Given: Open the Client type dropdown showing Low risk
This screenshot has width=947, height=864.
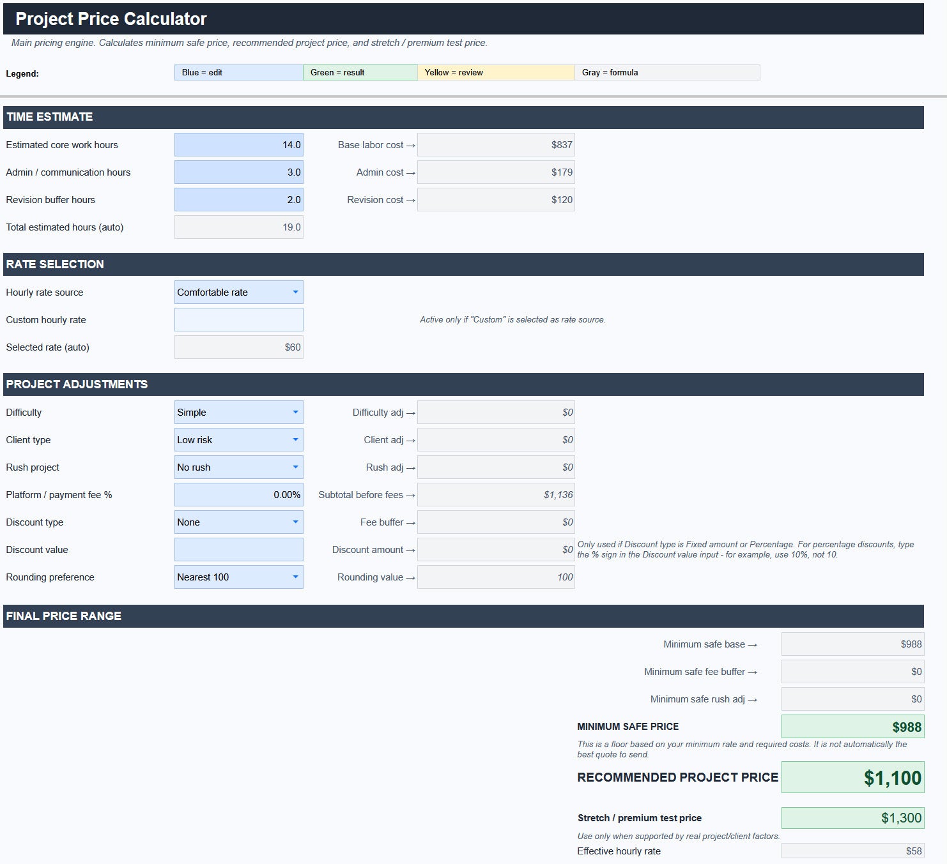Looking at the screenshot, I should coord(238,440).
